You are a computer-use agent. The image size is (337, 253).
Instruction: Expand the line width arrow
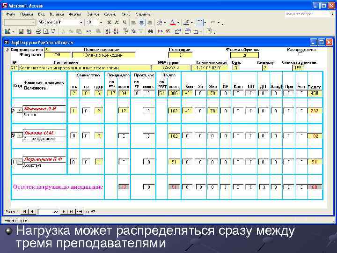[205, 22]
